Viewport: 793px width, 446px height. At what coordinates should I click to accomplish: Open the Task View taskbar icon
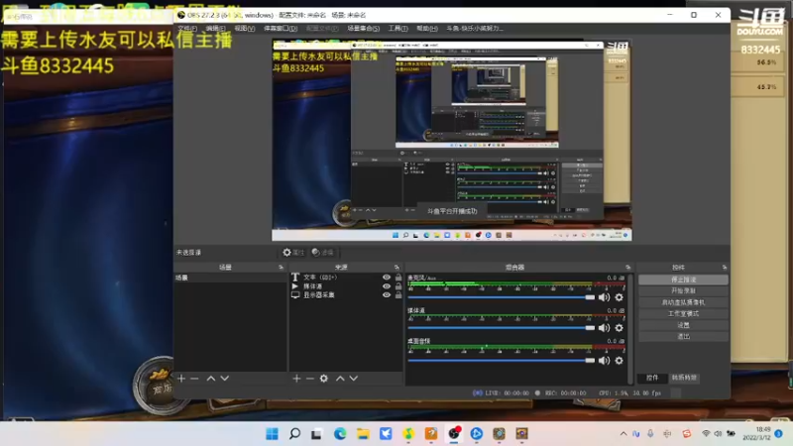click(316, 434)
